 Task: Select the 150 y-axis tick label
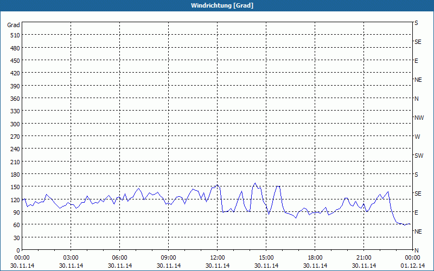click(15, 187)
